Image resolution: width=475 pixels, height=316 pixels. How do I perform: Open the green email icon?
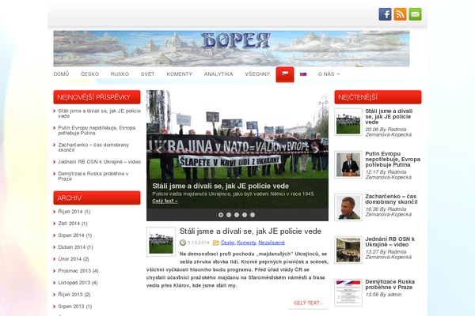pos(415,14)
